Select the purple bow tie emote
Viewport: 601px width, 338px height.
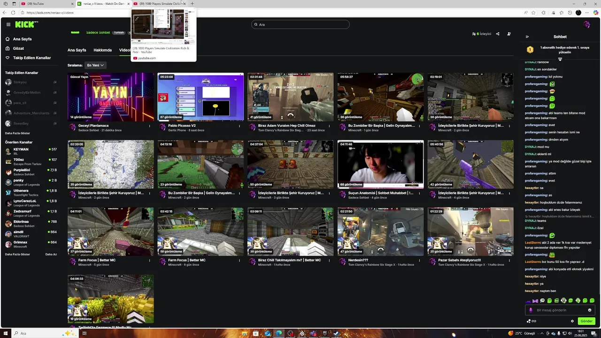(536, 300)
